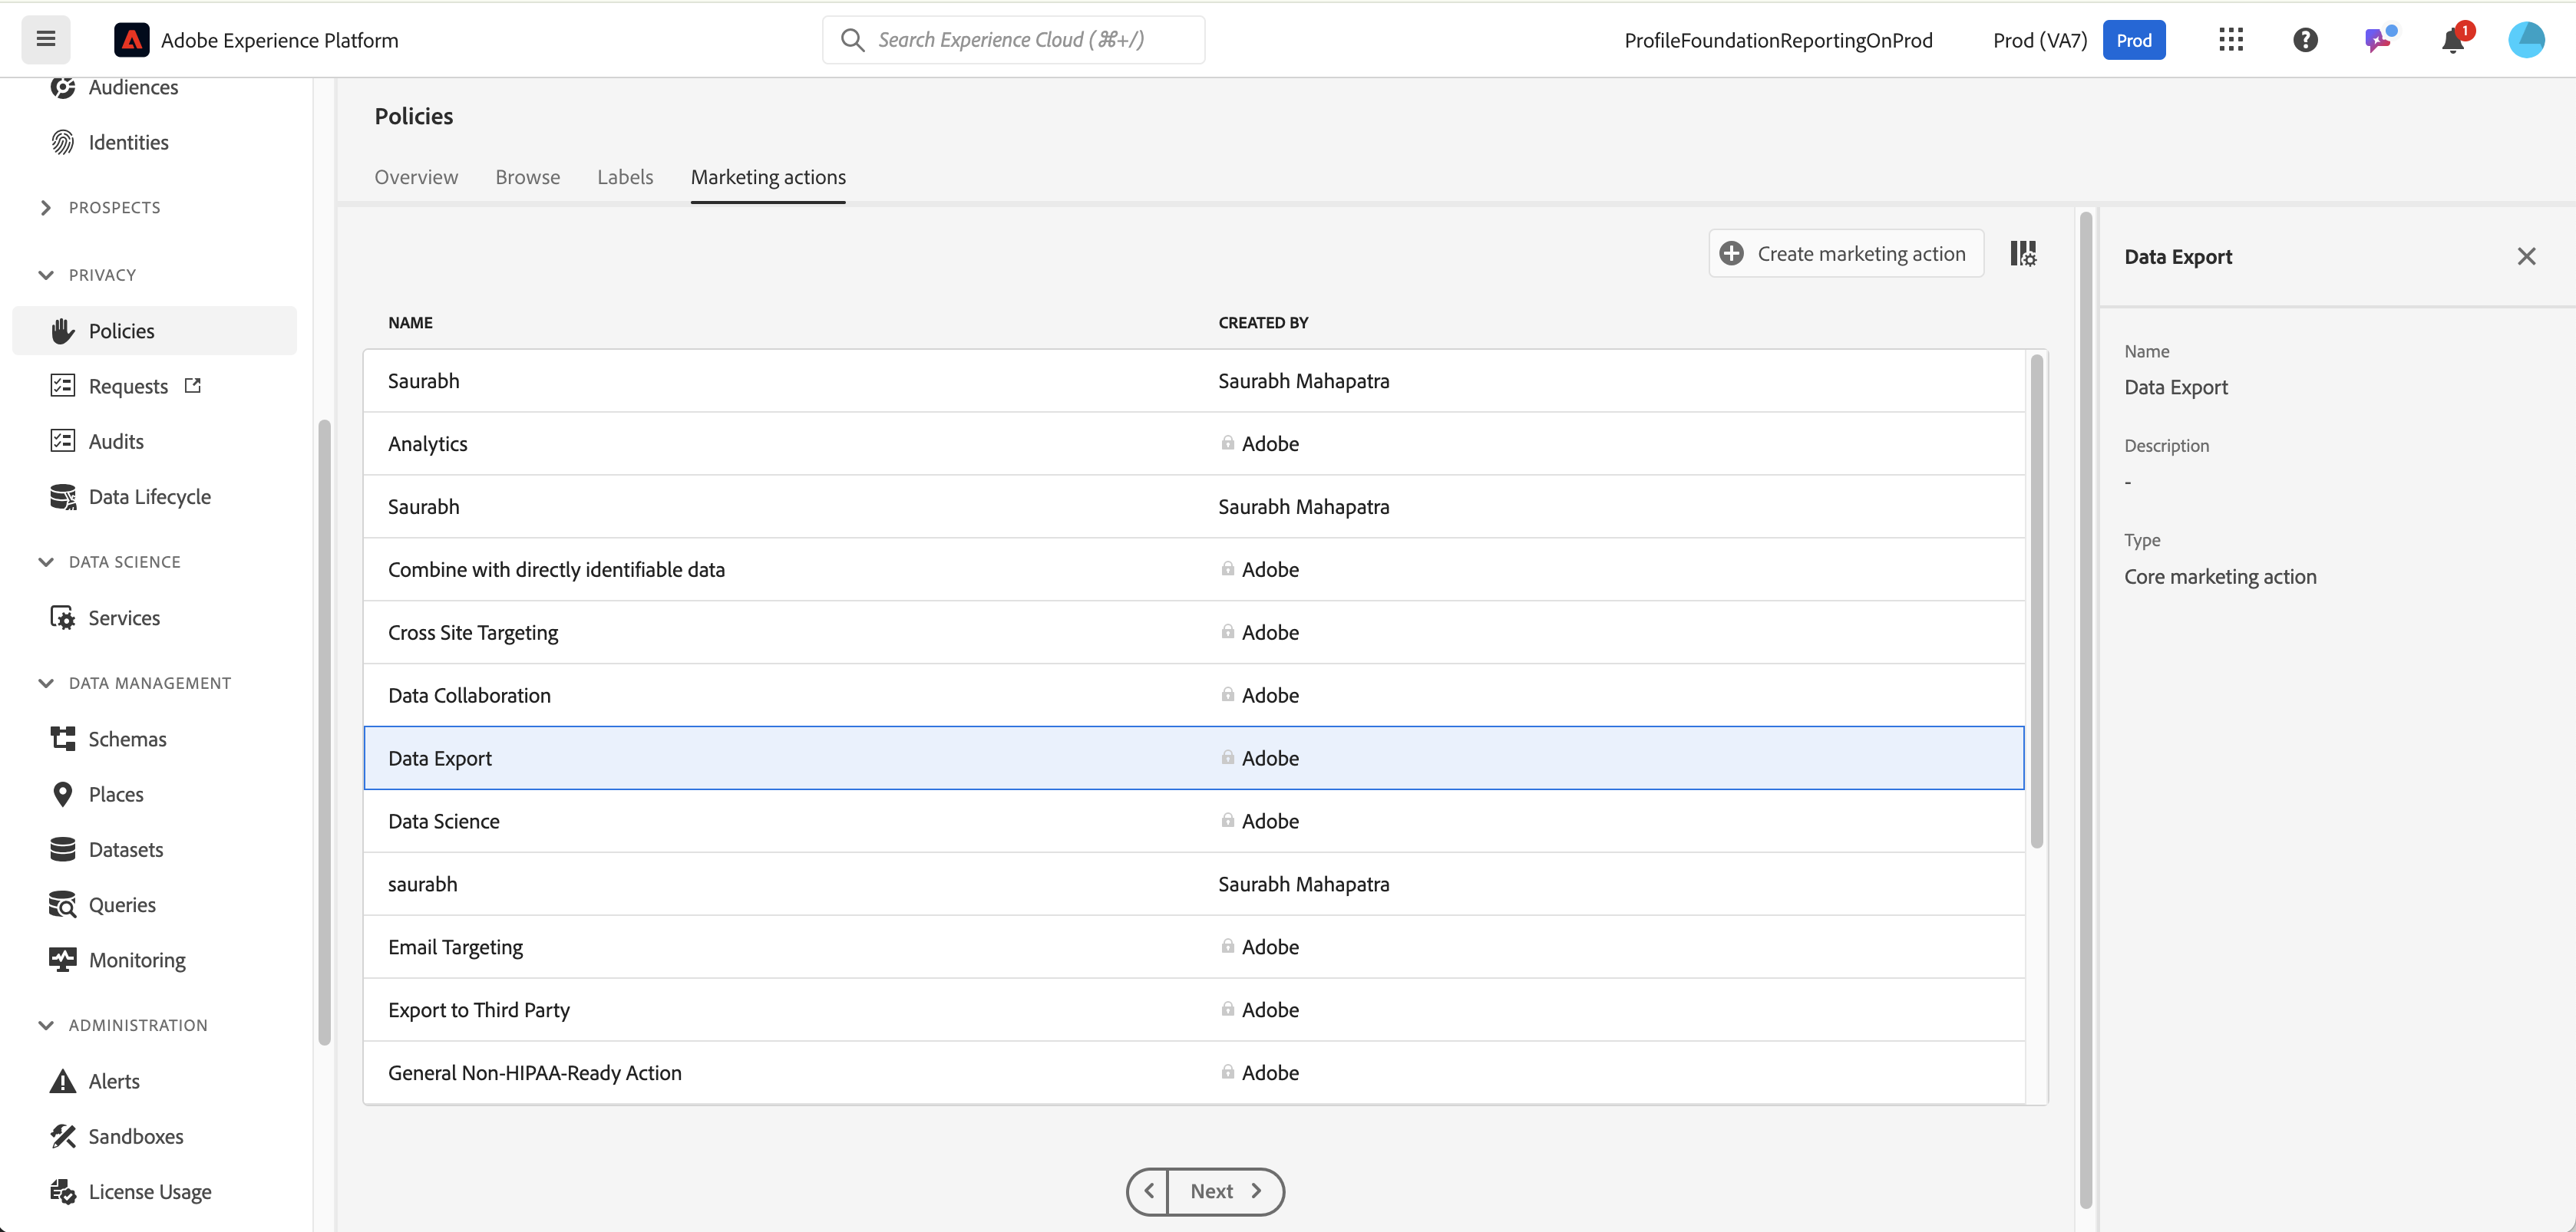Click the table vertical scrollbar
Screen dimensions: 2576x1232
2036,600
